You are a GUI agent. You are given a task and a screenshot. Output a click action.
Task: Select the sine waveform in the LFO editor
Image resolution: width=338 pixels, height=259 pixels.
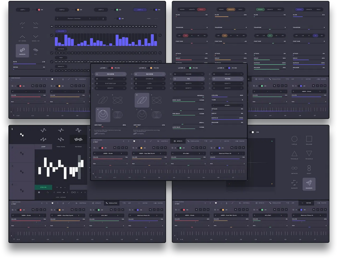(x=43, y=130)
